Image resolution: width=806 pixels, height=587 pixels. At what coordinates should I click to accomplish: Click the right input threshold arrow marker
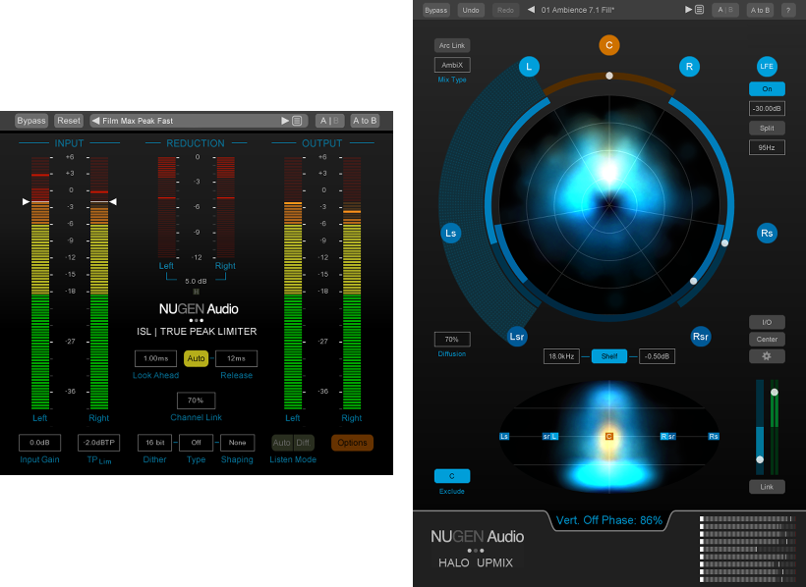113,202
